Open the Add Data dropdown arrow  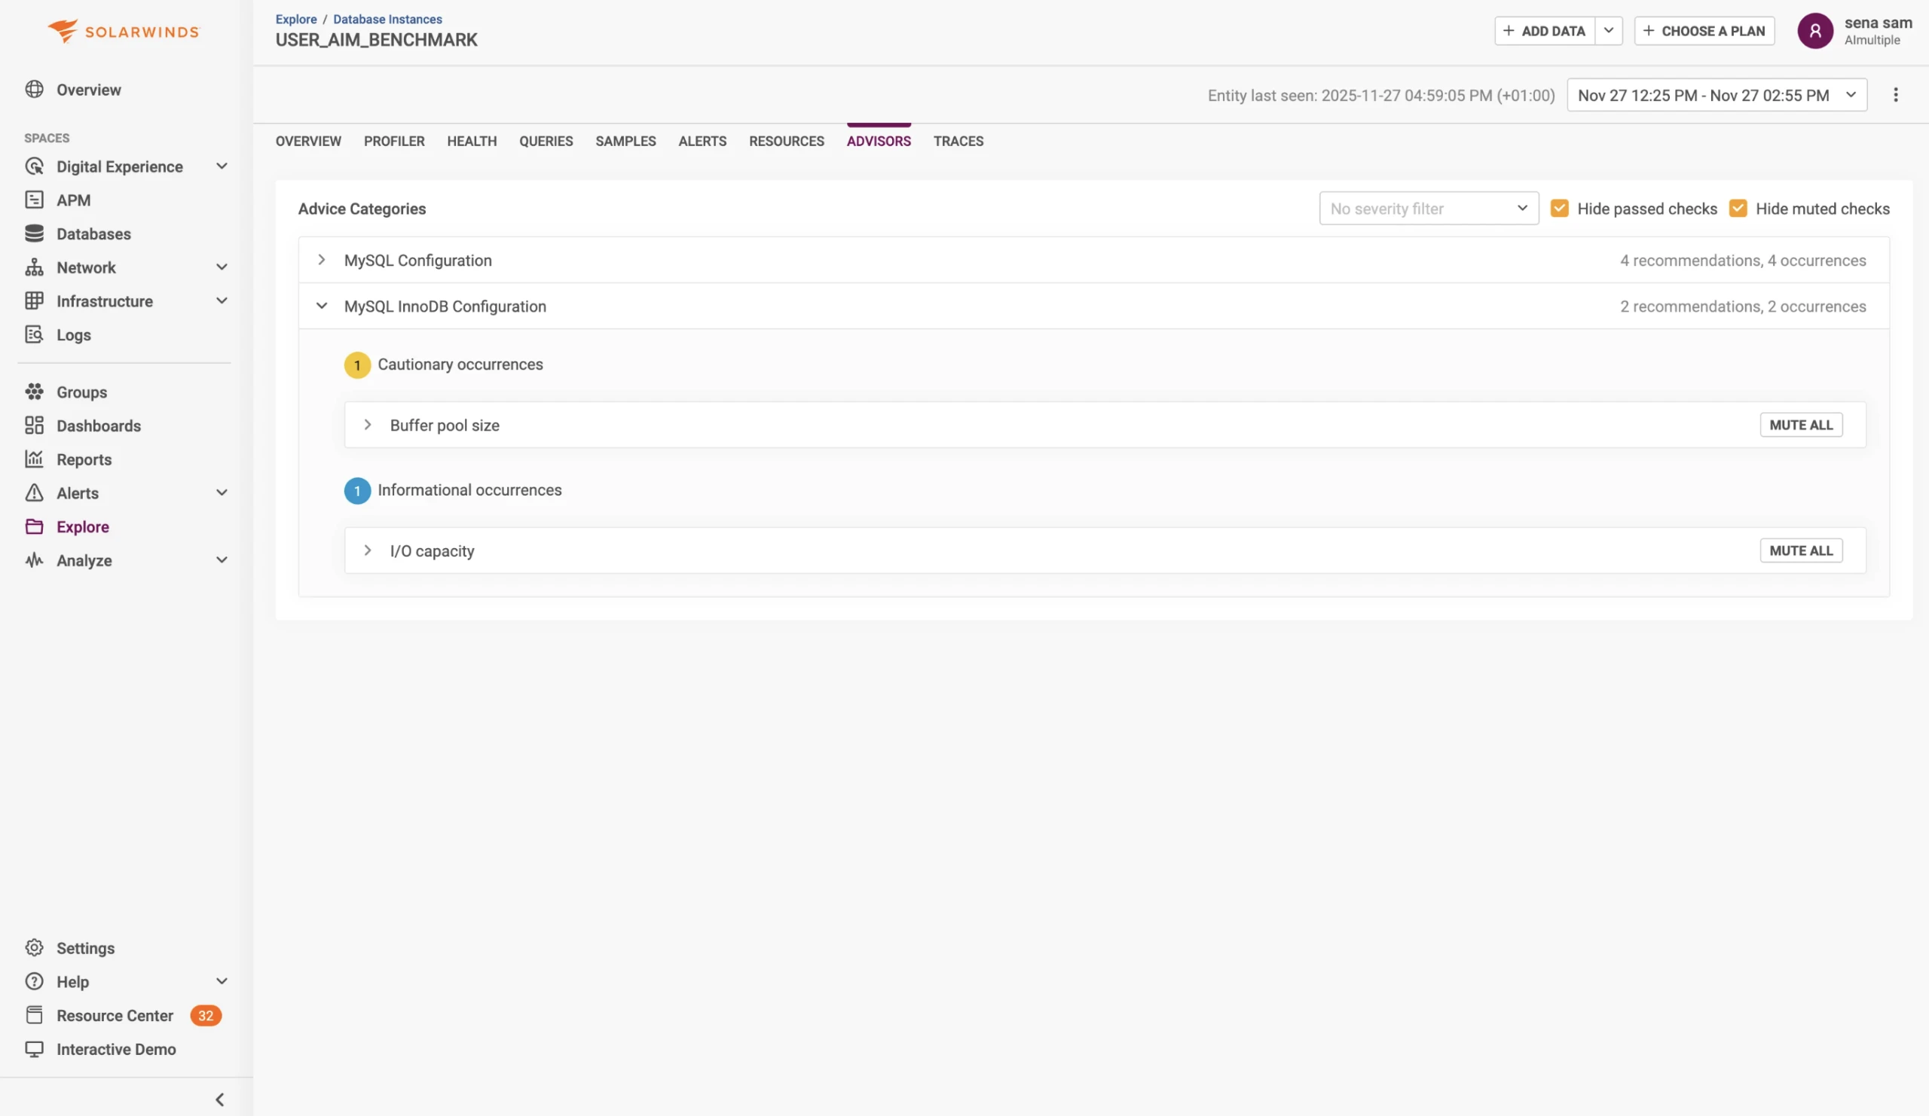click(1608, 31)
